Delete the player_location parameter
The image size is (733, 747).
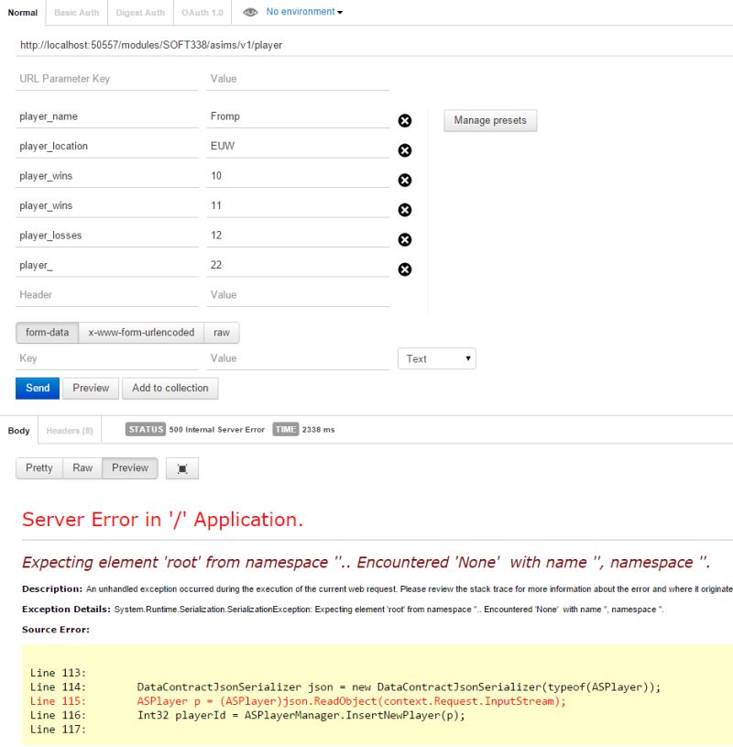(x=404, y=149)
